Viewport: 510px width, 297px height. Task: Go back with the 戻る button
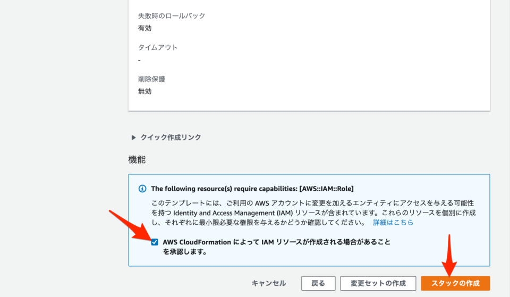tap(318, 283)
